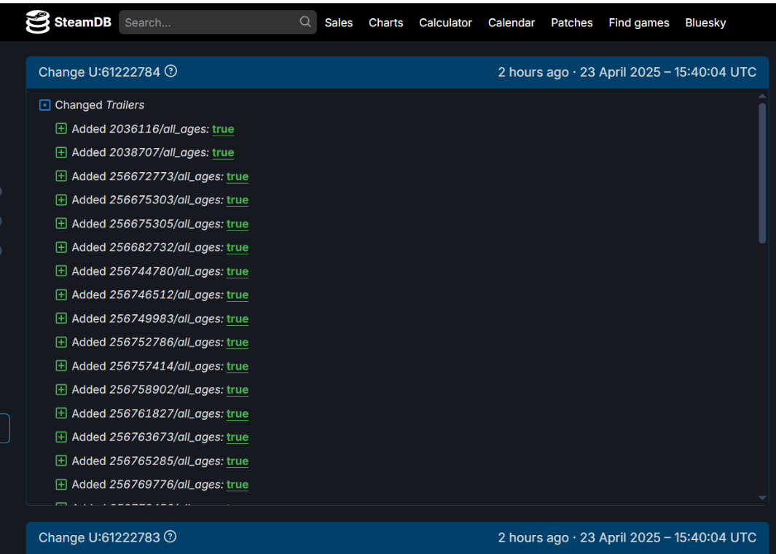The image size is (776, 554).
Task: Click plus icon beside Added 256744780/all_ages
Action: pos(61,271)
